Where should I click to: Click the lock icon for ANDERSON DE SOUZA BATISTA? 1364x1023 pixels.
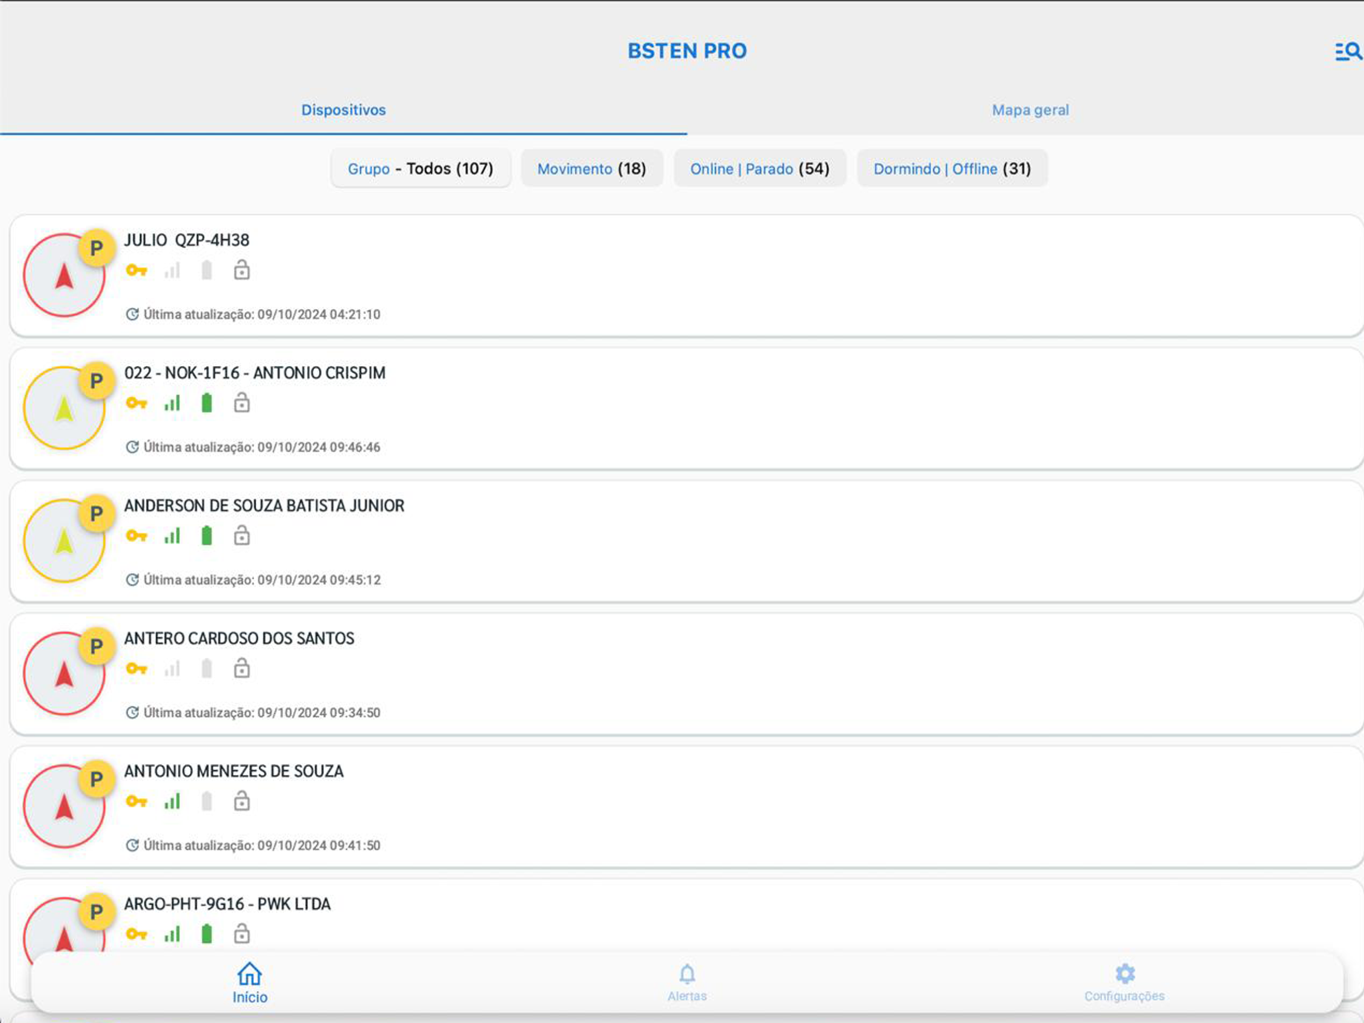pos(242,535)
